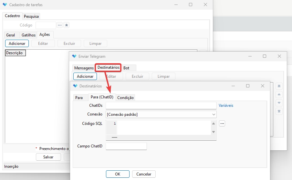Click the star button beside Código

click(66, 25)
